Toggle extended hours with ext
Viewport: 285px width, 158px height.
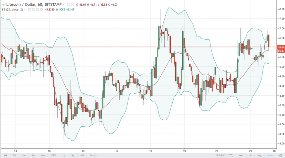tap(241, 155)
